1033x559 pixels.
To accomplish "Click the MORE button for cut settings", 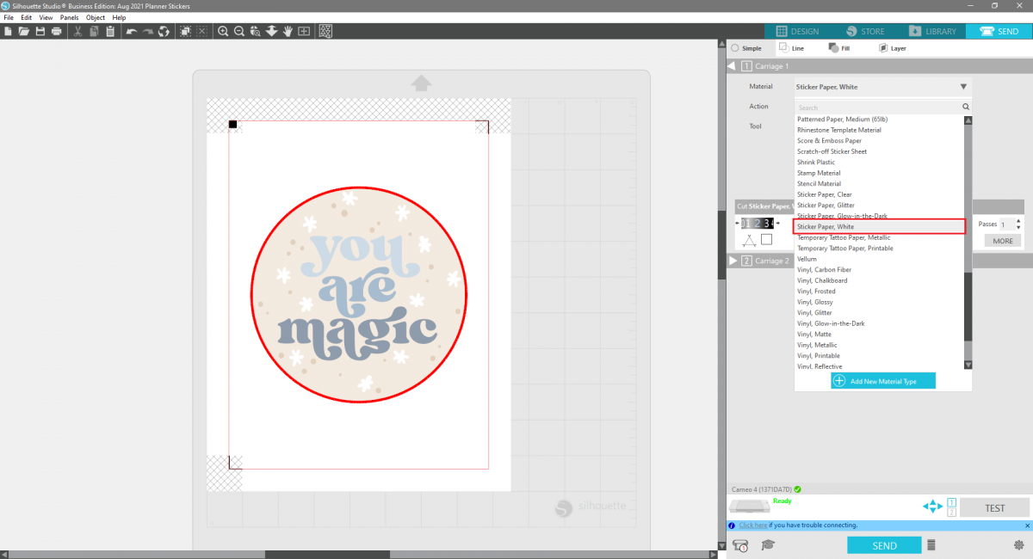I will (x=1003, y=241).
